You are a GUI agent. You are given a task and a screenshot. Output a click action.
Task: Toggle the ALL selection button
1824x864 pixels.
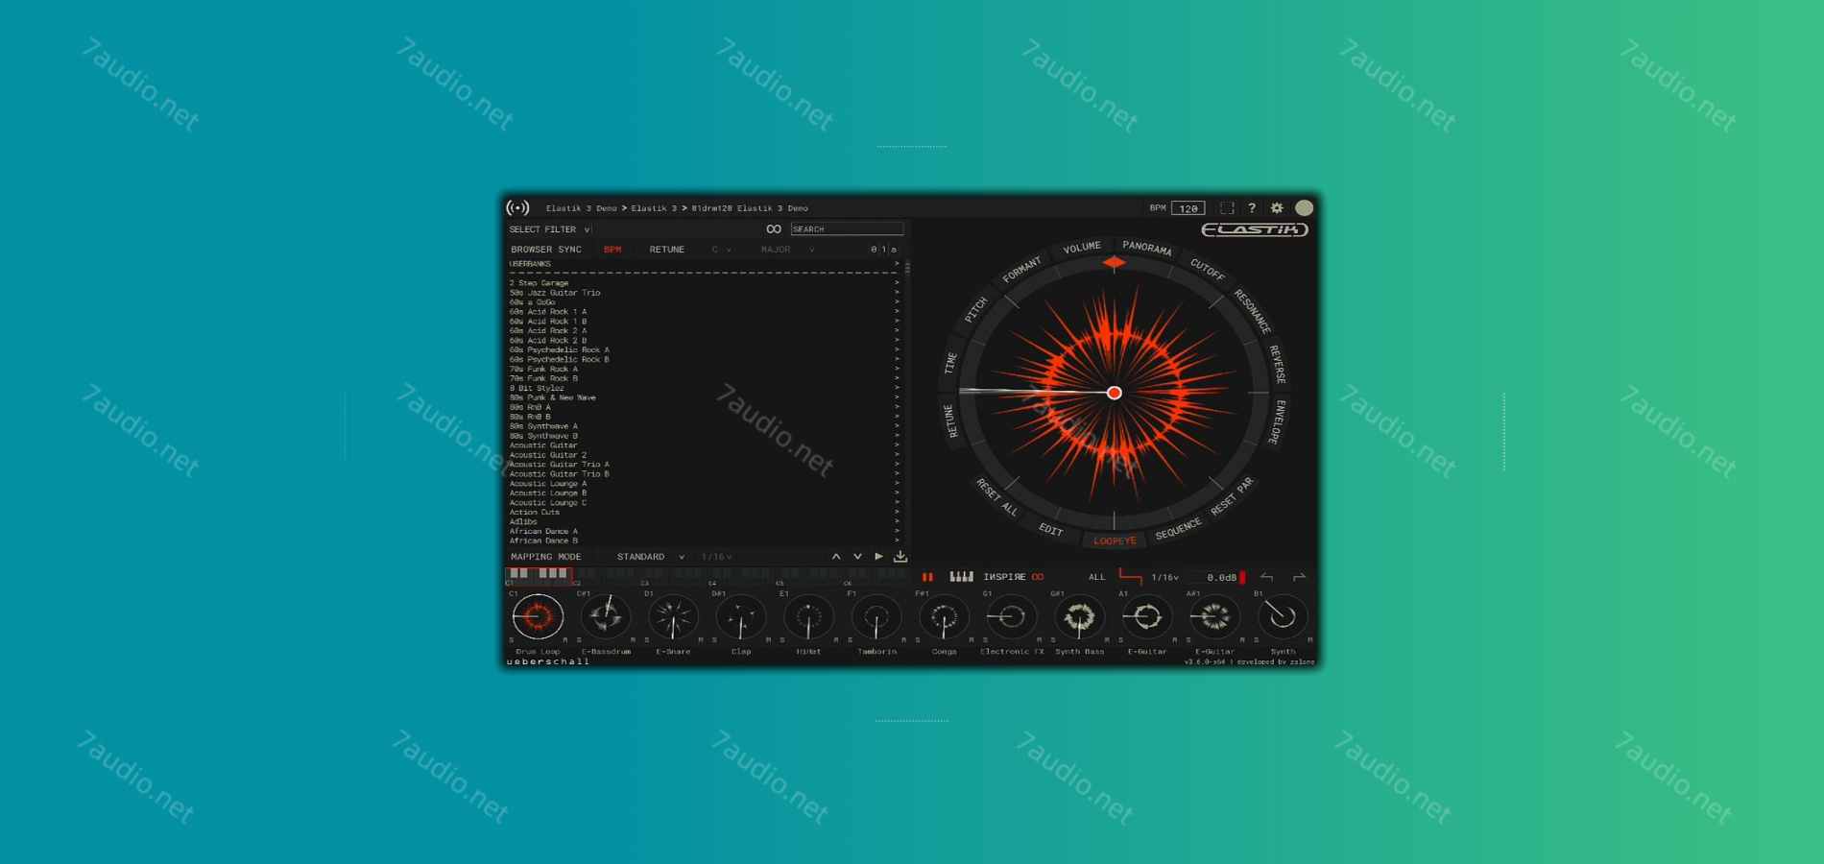pos(1096,577)
